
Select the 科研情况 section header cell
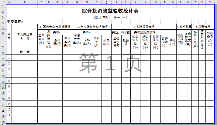coord(203,27)
